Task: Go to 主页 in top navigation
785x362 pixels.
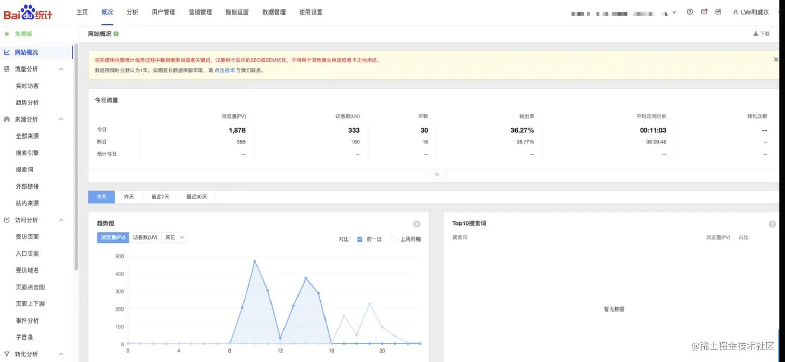Action: [82, 12]
